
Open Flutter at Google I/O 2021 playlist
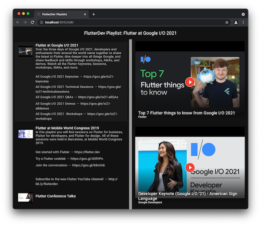[x=57, y=45]
